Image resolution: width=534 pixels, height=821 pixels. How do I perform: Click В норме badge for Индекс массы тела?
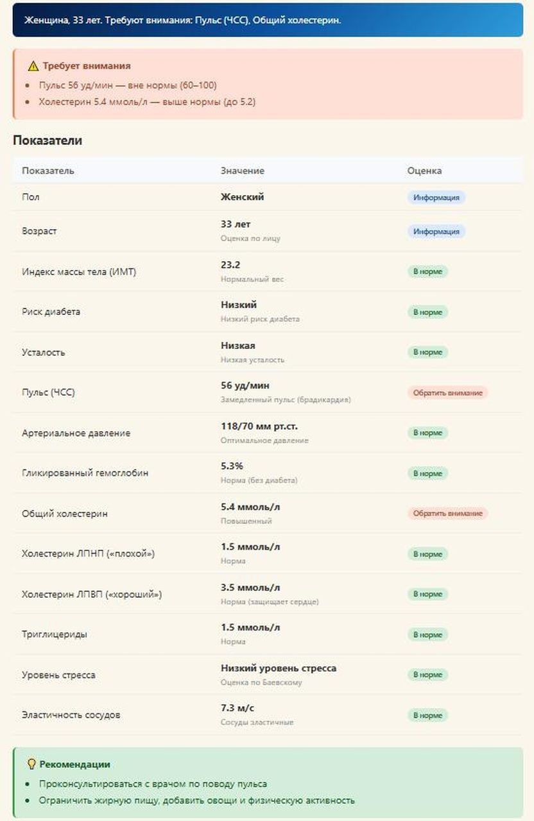tap(427, 272)
